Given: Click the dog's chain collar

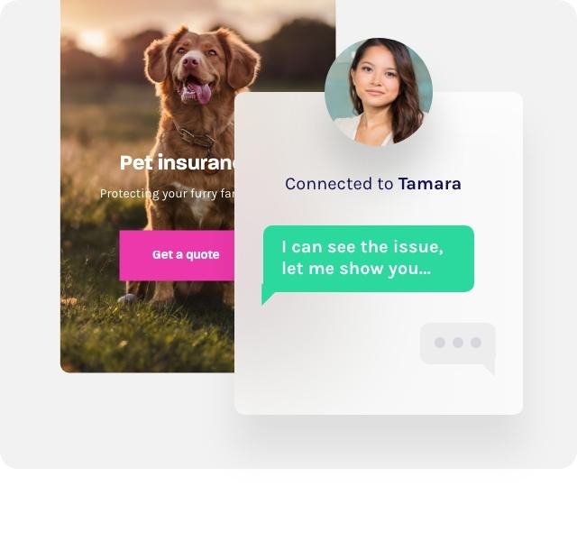Looking at the screenshot, I should point(194,138).
